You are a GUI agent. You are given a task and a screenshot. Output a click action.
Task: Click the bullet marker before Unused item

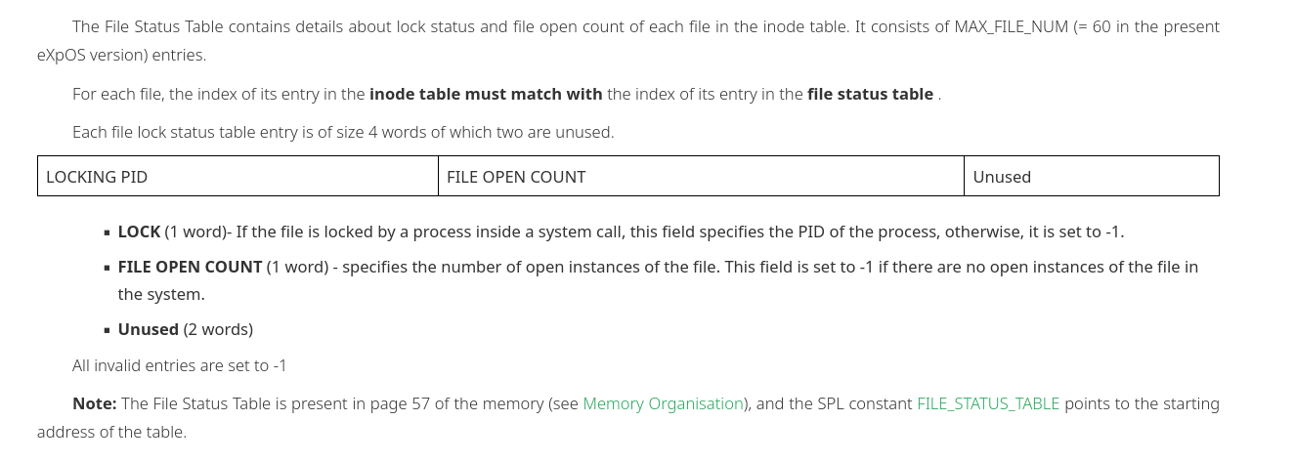(107, 330)
